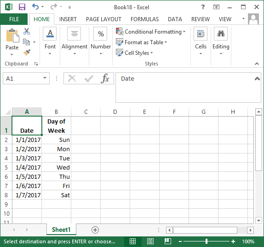Click the Cut scissors icon
264x247 pixels.
(x=27, y=31)
